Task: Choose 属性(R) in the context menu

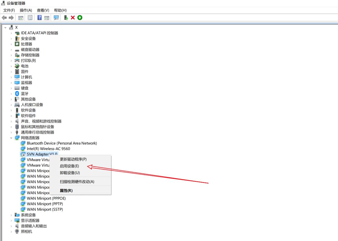Action: point(66,191)
